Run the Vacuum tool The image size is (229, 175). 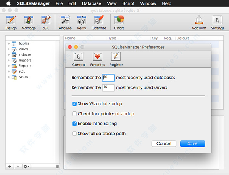199,22
